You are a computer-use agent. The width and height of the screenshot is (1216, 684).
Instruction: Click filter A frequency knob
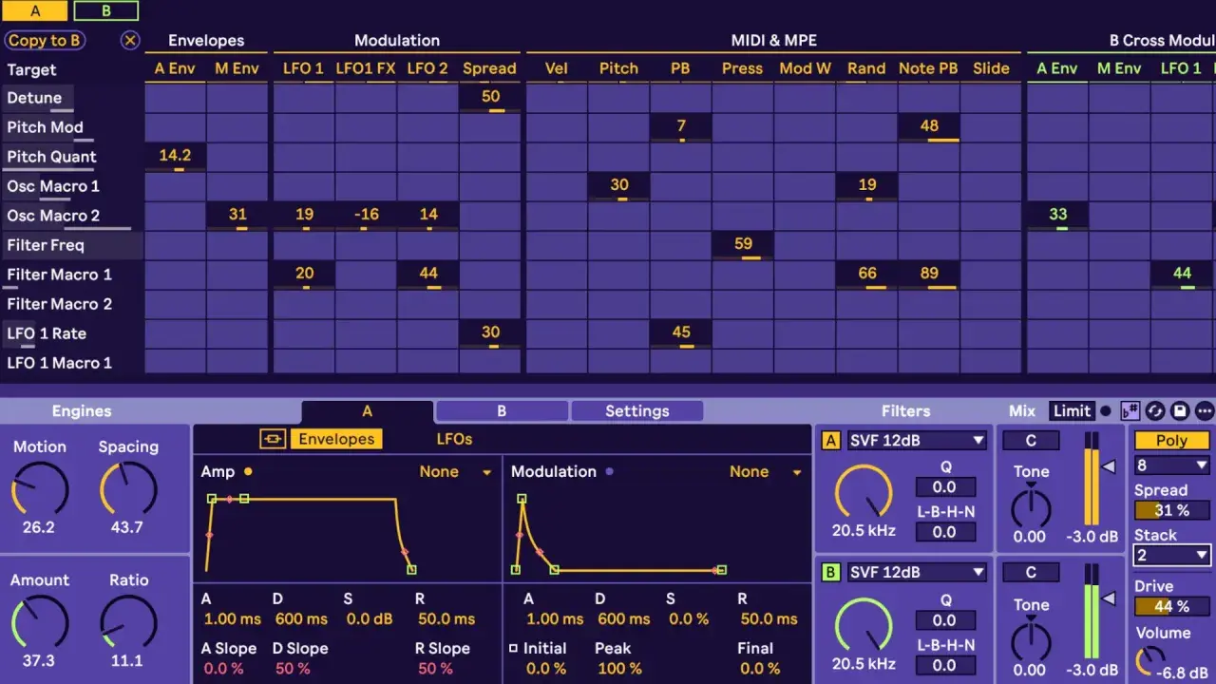[863, 492]
